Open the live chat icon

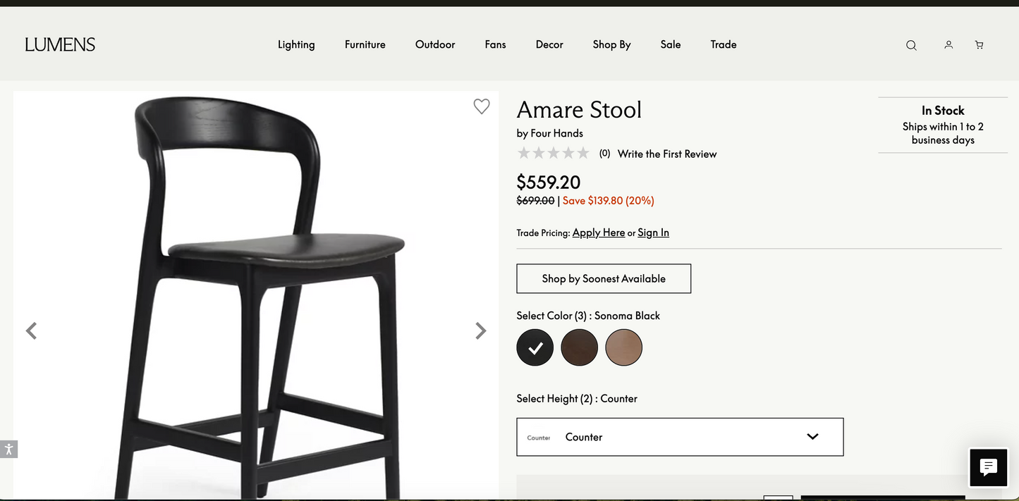point(988,466)
